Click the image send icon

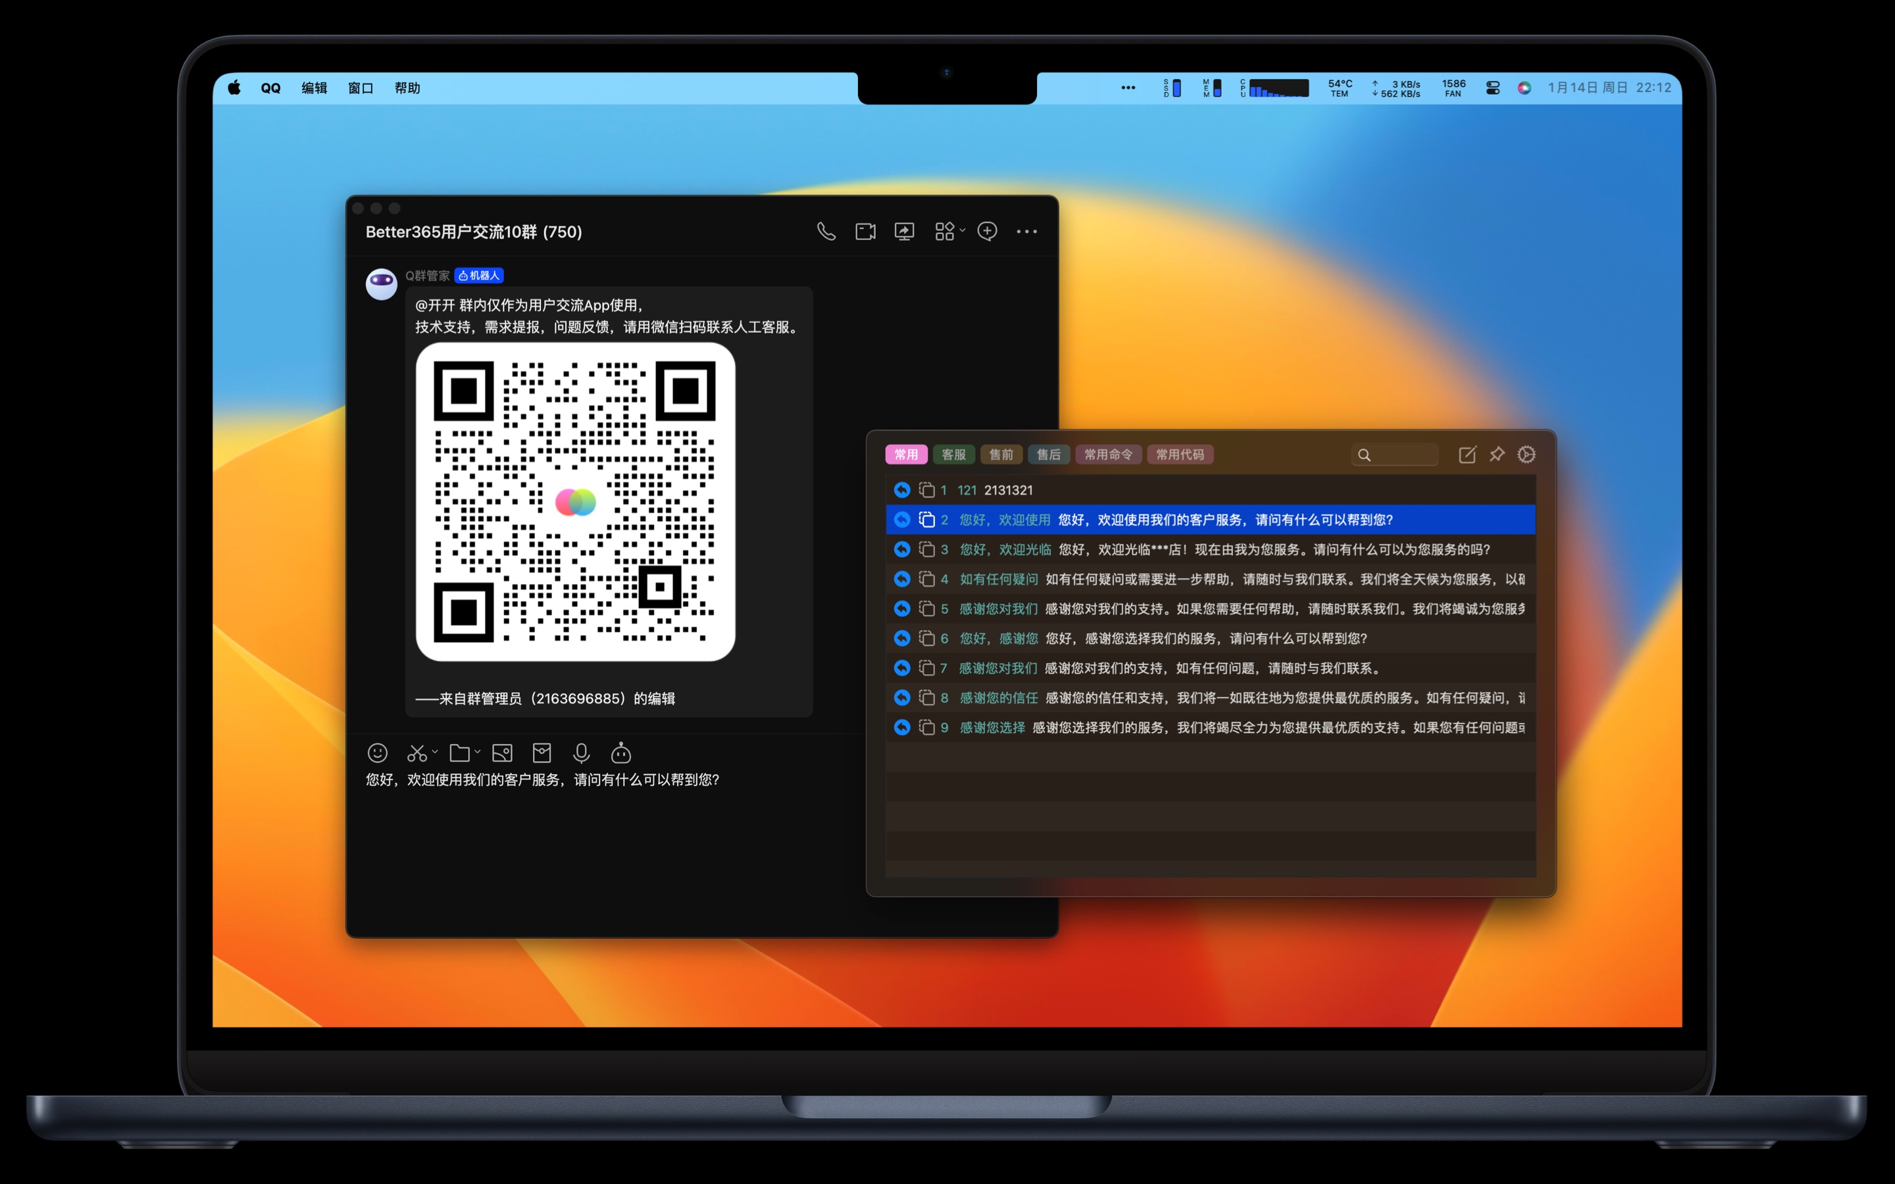(x=502, y=753)
